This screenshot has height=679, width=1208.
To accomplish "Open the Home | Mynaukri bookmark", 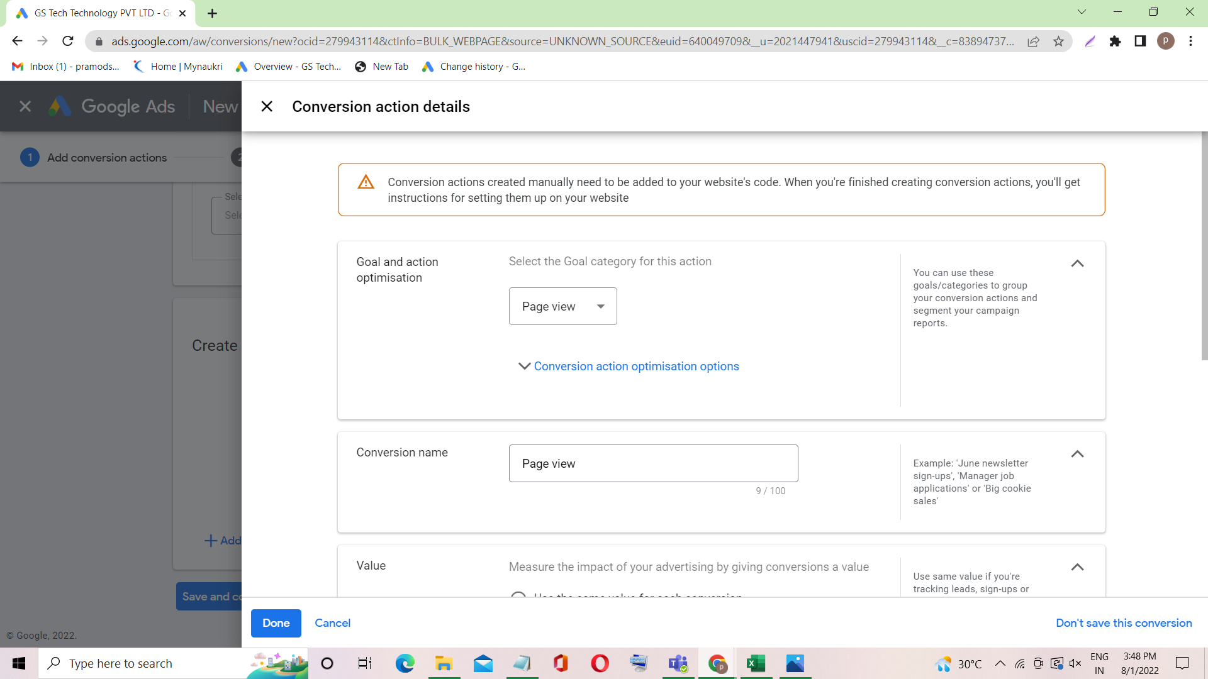I will [x=178, y=67].
